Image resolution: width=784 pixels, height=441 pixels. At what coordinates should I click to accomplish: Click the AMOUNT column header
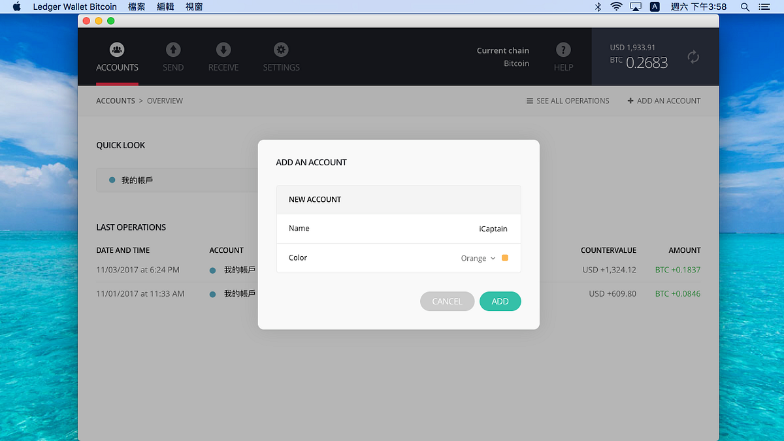tap(685, 250)
